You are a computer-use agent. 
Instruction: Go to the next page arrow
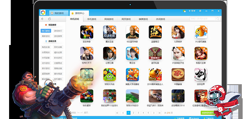[x=154, y=113]
